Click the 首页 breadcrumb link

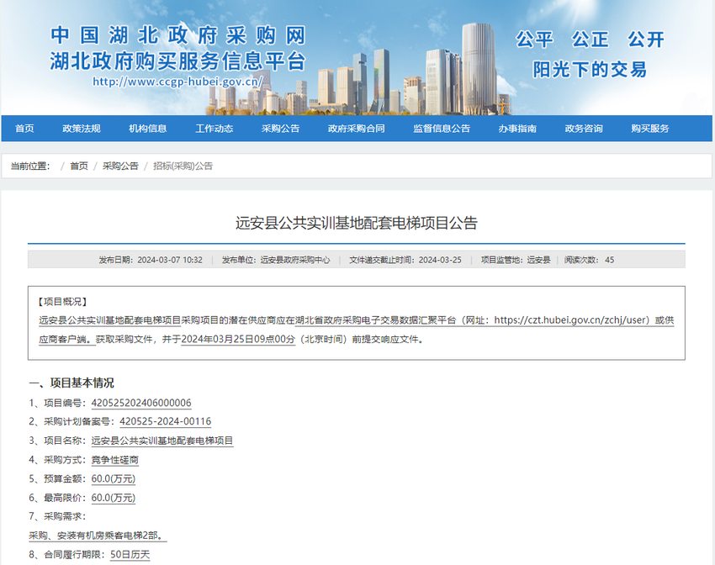[79, 166]
